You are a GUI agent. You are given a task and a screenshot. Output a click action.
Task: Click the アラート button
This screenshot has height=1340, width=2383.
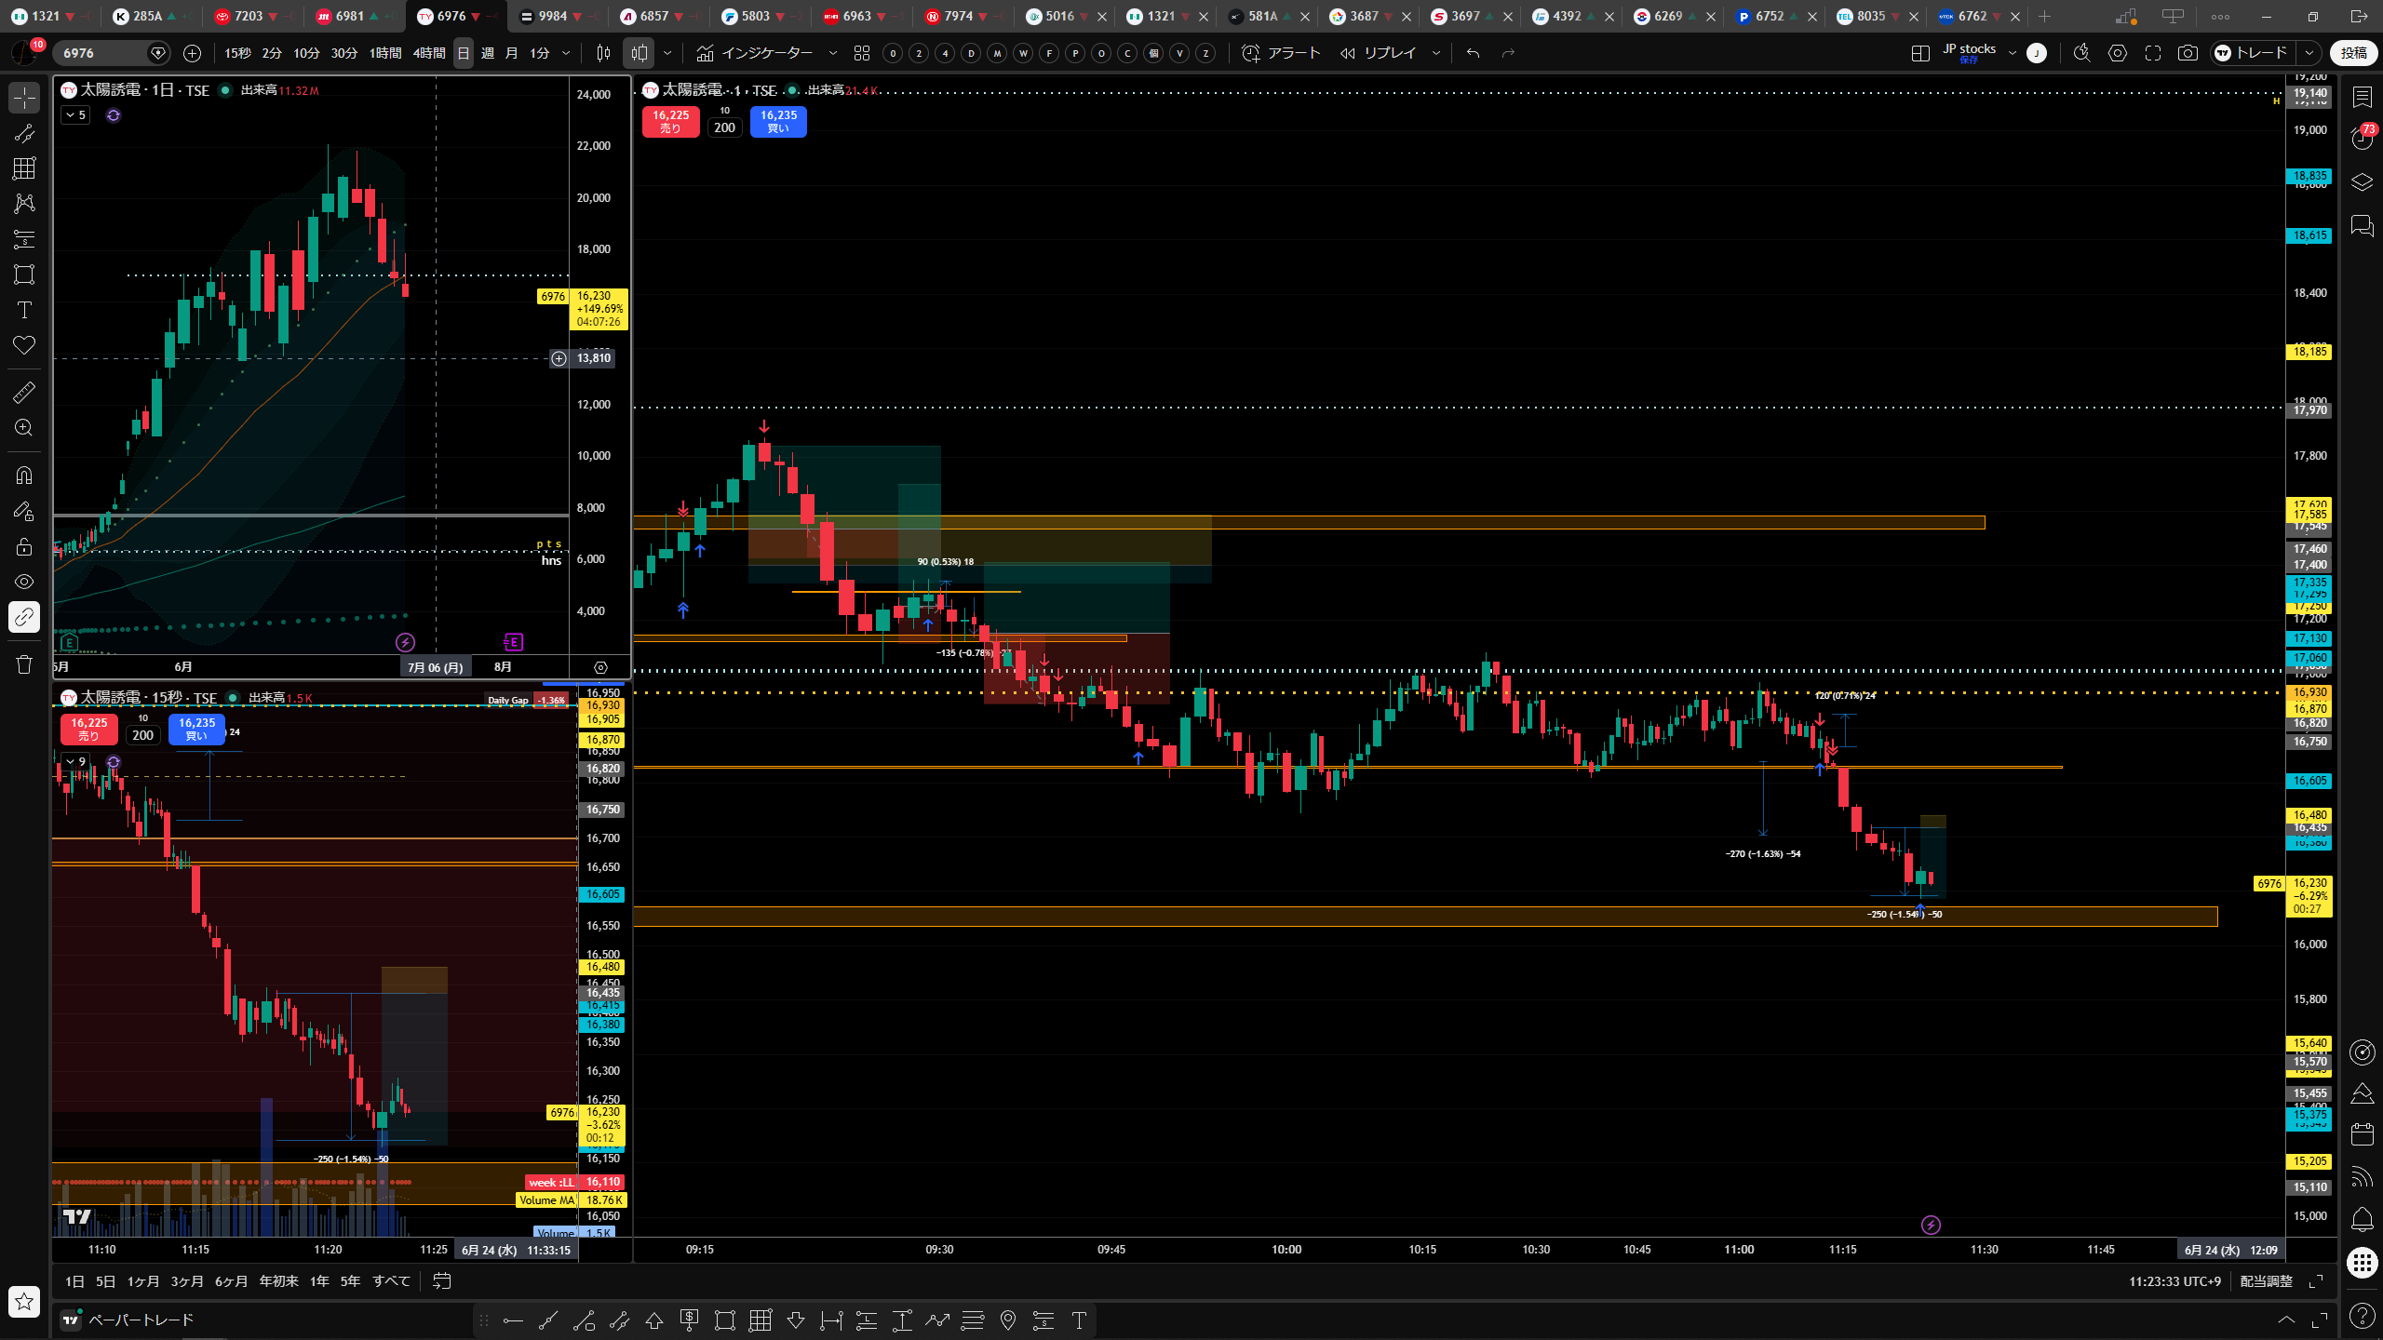pos(1282,53)
